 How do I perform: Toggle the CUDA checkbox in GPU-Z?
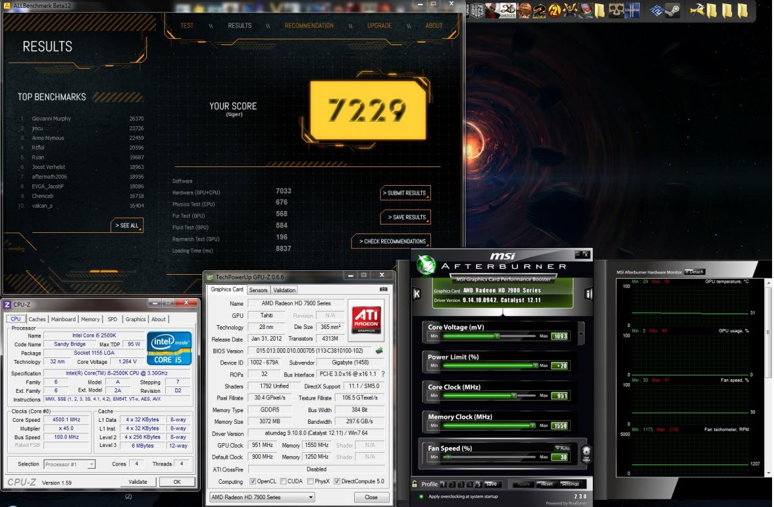tap(283, 481)
